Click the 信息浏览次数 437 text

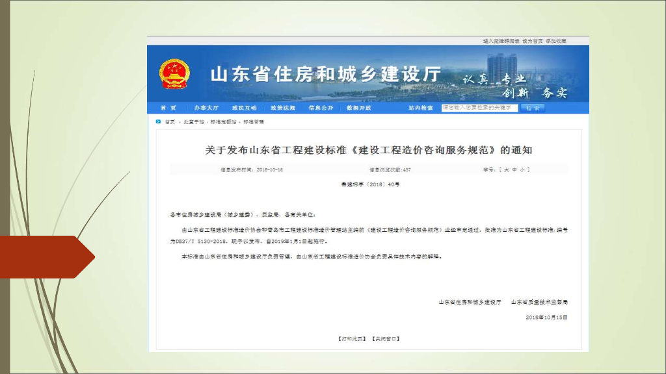pyautogui.click(x=390, y=169)
